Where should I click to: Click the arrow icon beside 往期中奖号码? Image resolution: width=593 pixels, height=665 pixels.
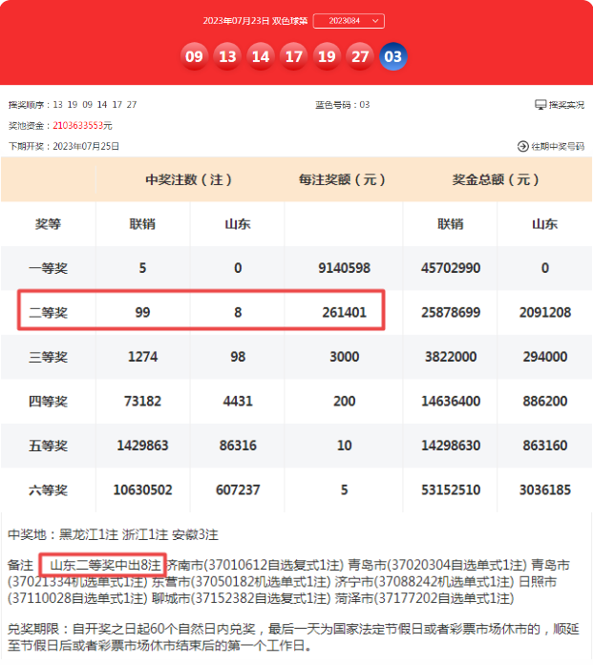(x=522, y=146)
